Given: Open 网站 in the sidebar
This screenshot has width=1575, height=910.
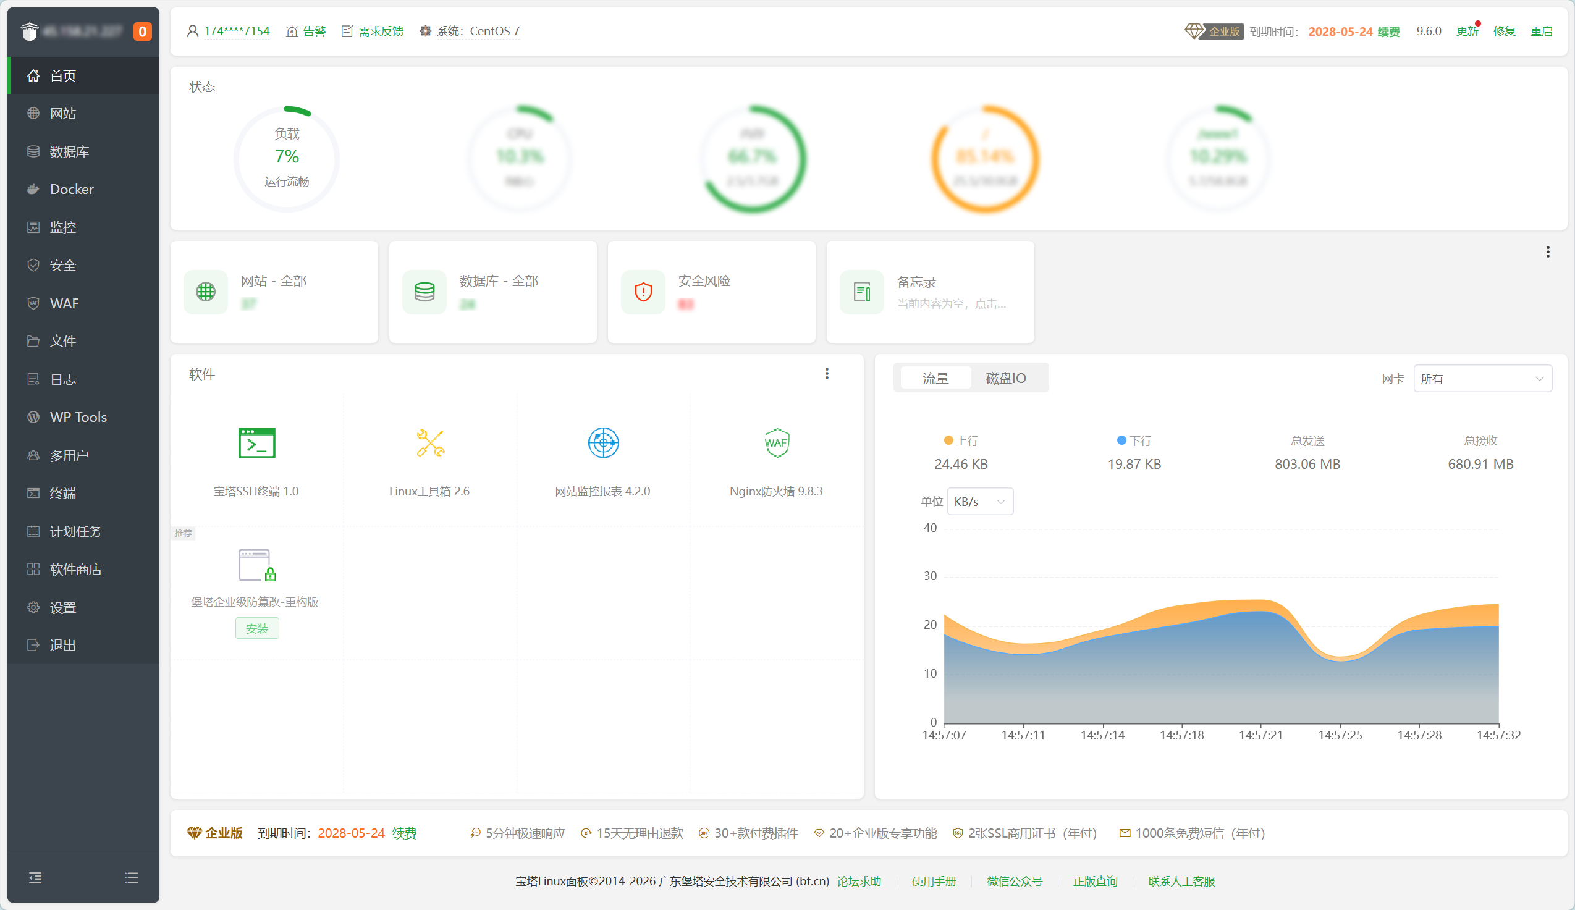Looking at the screenshot, I should coord(84,114).
